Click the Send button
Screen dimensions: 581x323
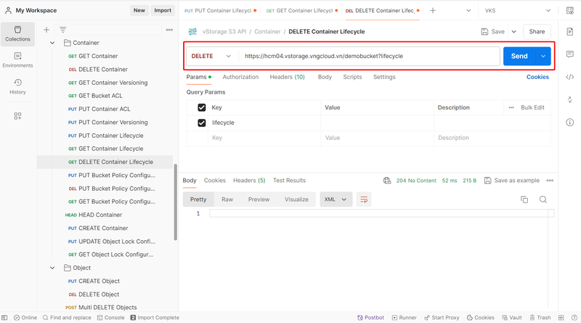click(x=519, y=56)
